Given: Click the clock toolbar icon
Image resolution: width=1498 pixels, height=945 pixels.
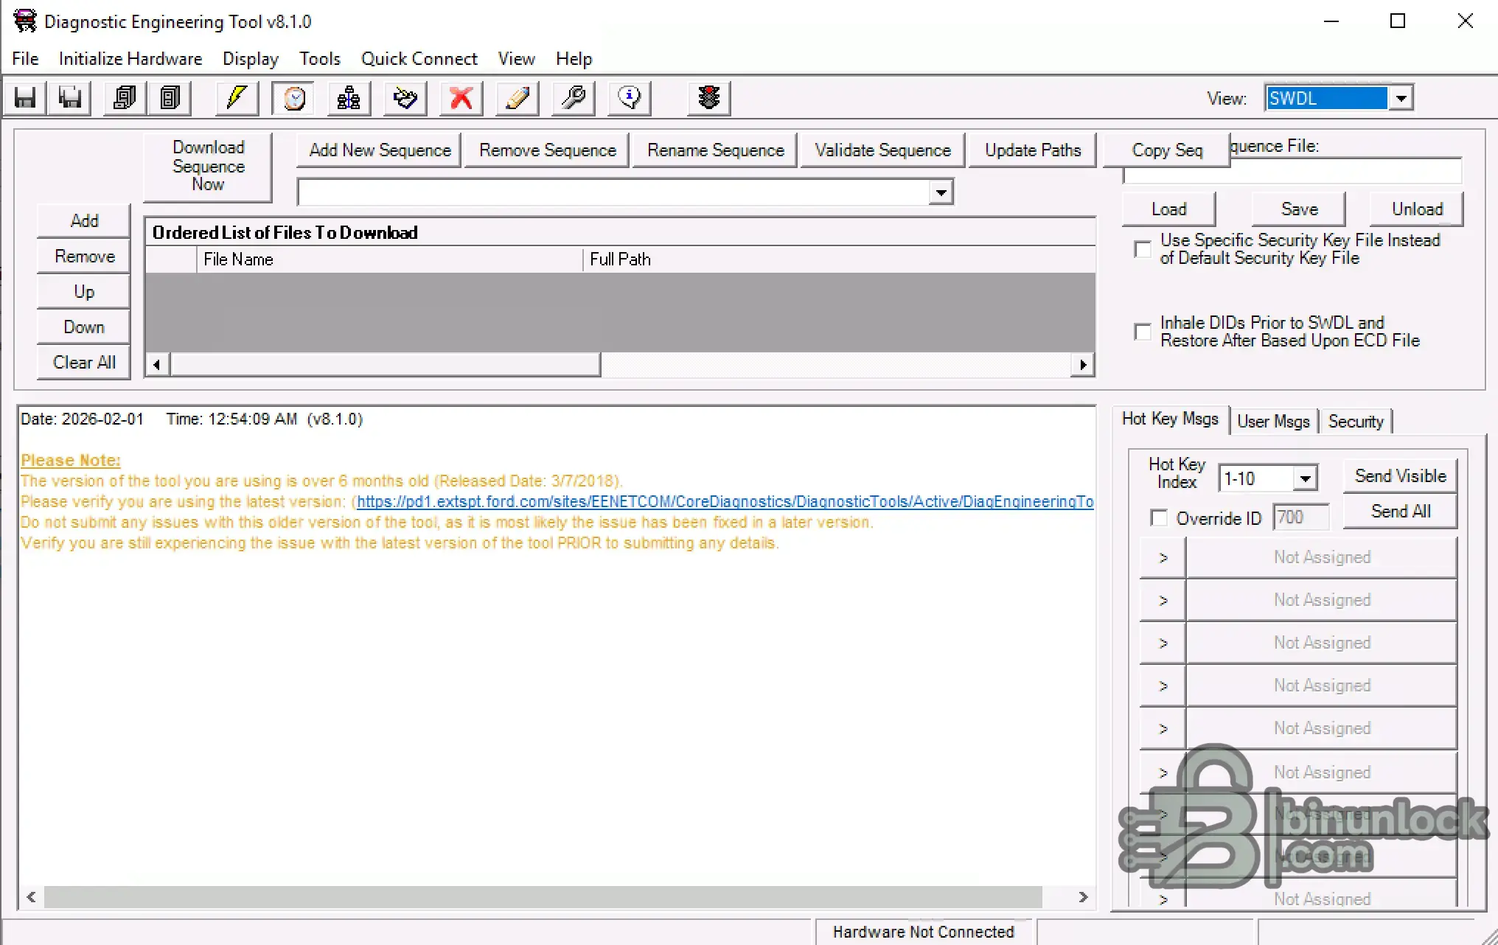Looking at the screenshot, I should pos(294,98).
